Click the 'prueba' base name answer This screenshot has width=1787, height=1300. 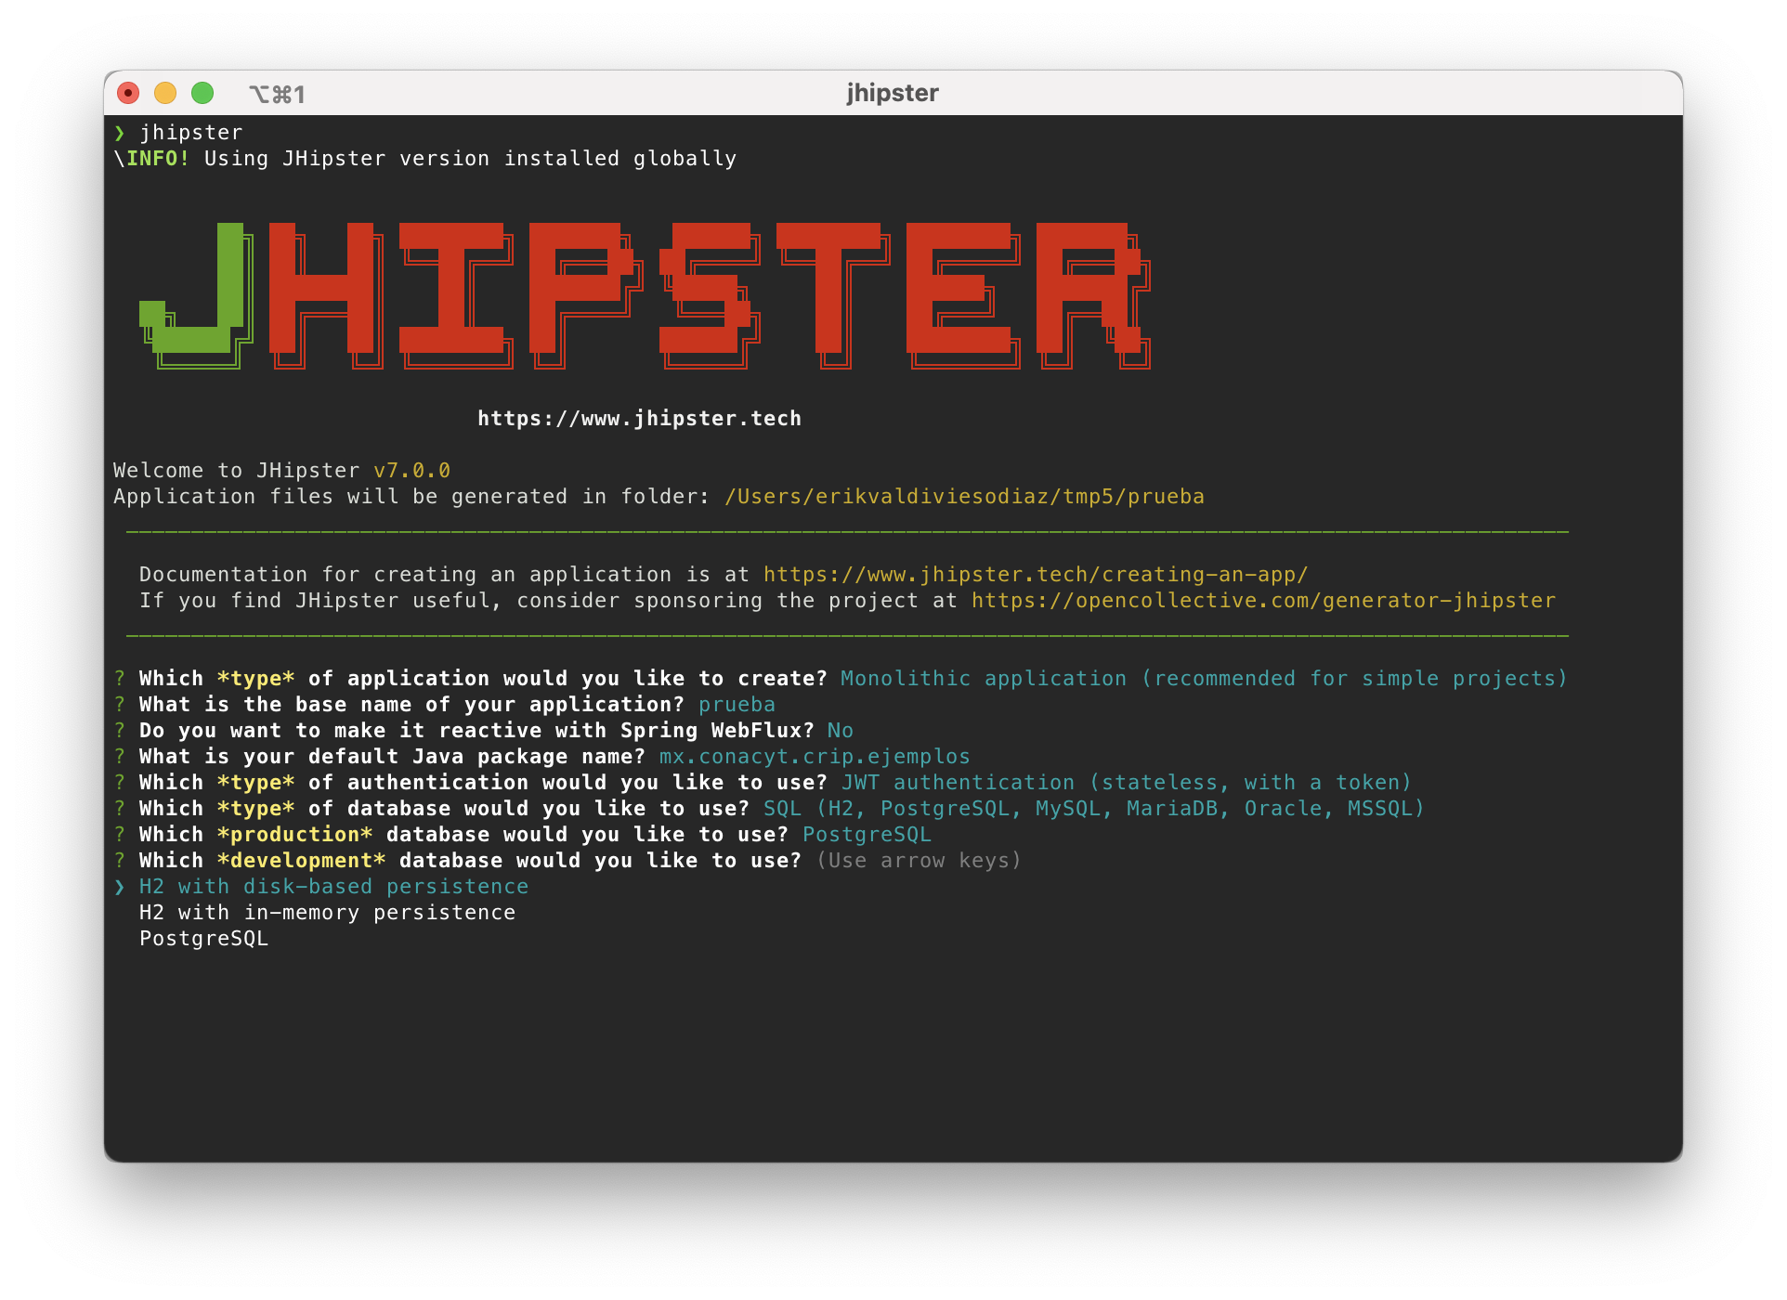[x=737, y=705]
